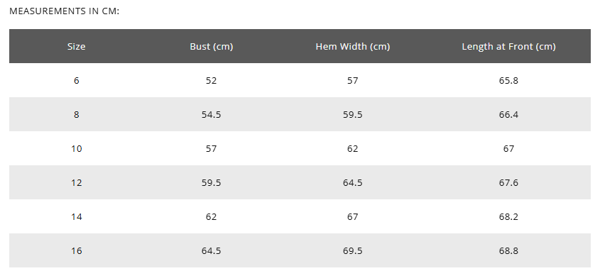Click the Hem Width (cm) header

[352, 46]
